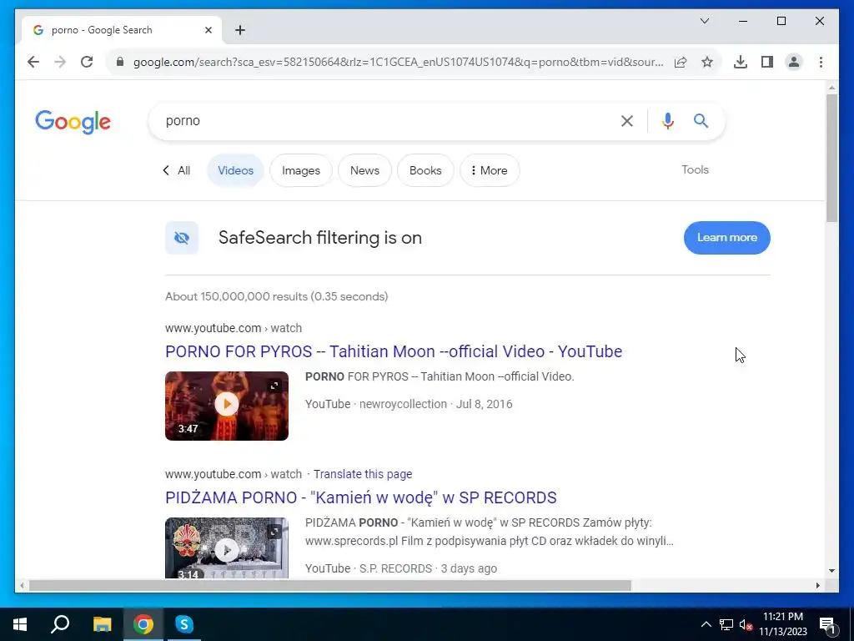The width and height of the screenshot is (854, 641).
Task: Open the tab search dropdown
Action: click(704, 21)
